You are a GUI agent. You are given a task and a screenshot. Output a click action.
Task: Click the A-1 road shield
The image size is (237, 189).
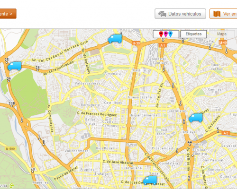pyautogui.click(x=163, y=45)
